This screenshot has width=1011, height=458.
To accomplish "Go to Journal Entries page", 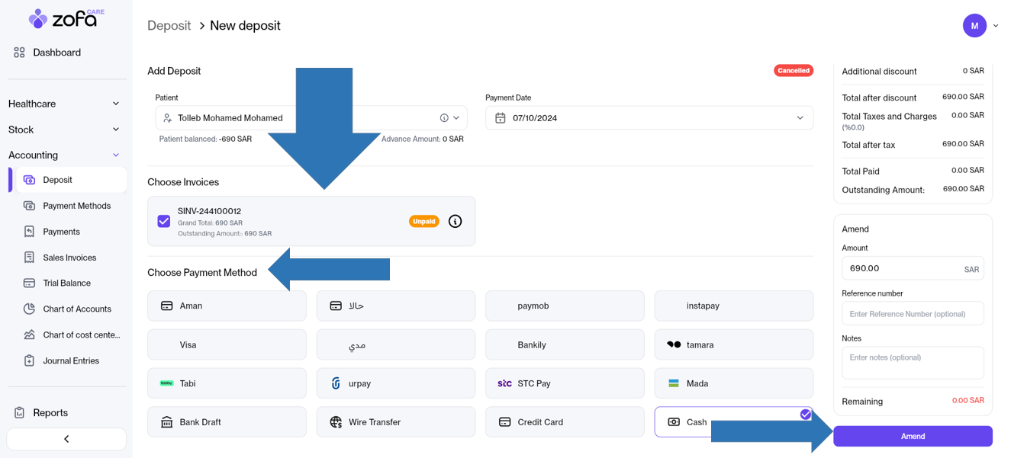I will coord(71,360).
